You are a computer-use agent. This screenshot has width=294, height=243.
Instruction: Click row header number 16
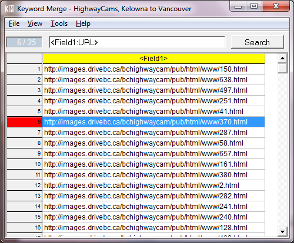tap(25, 228)
